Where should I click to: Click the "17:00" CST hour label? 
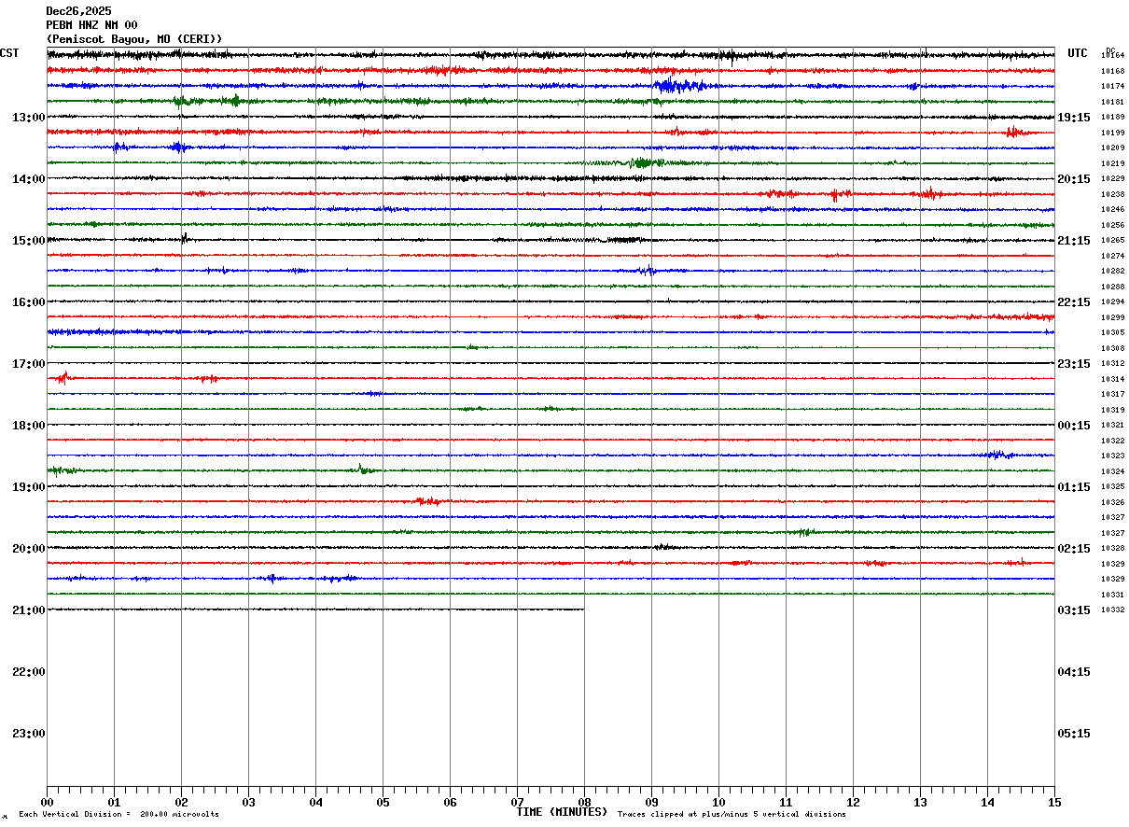tap(28, 364)
